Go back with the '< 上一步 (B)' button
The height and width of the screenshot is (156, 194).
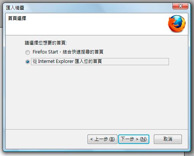click(102, 139)
